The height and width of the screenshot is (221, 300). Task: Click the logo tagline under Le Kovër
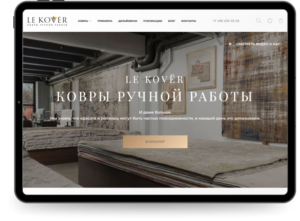[47, 25]
